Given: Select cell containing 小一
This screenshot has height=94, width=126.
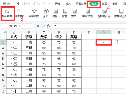Looking at the screenshot, I should click(x=14, y=42).
